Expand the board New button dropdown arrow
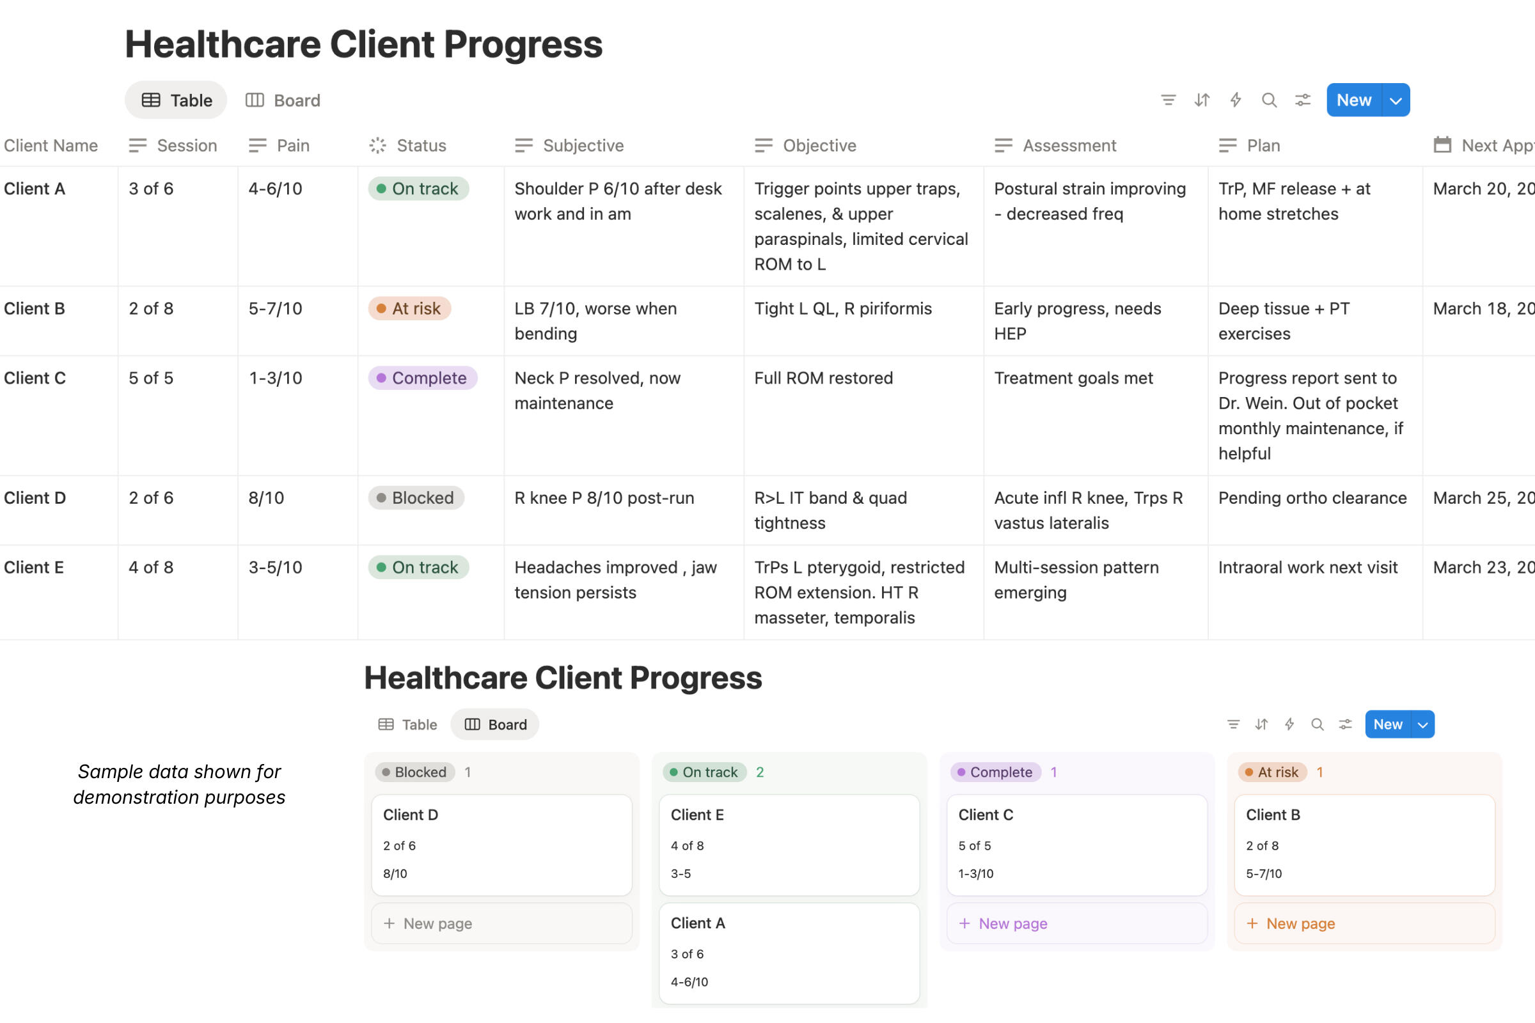This screenshot has height=1023, width=1535. pos(1422,725)
